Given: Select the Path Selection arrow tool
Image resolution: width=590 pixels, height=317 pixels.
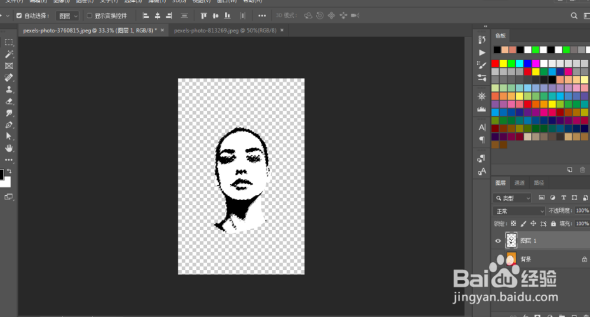Looking at the screenshot, I should coord(9,136).
